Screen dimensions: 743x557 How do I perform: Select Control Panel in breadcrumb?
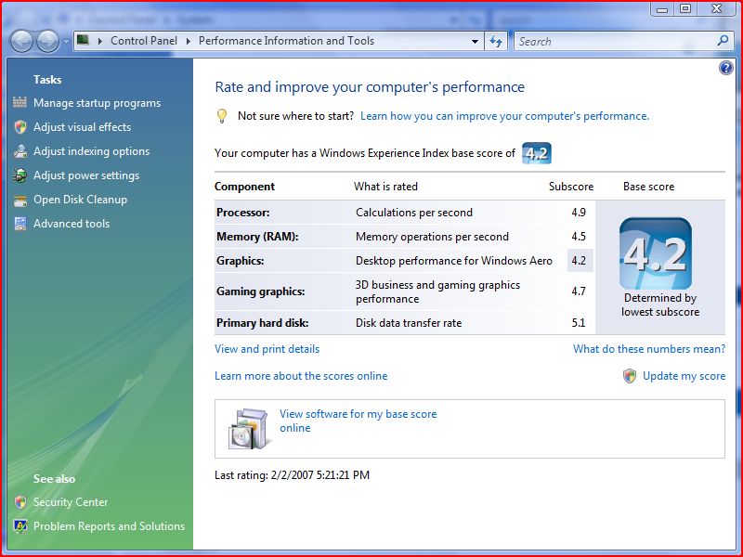click(x=144, y=41)
